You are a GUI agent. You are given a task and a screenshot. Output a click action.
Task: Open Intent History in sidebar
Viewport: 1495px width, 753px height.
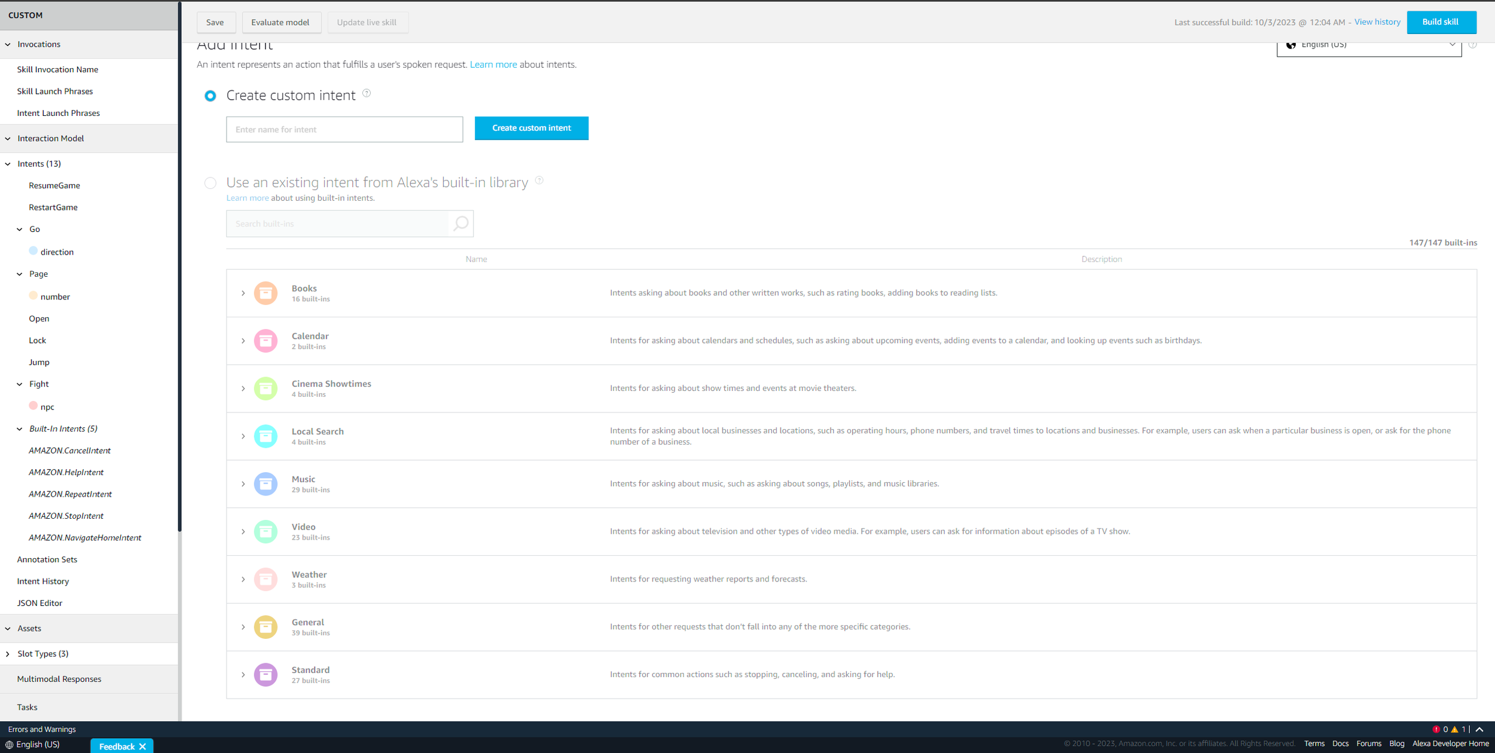point(43,581)
